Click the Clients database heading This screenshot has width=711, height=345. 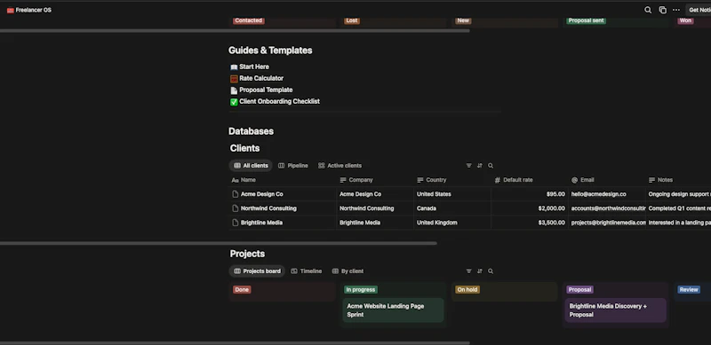245,148
